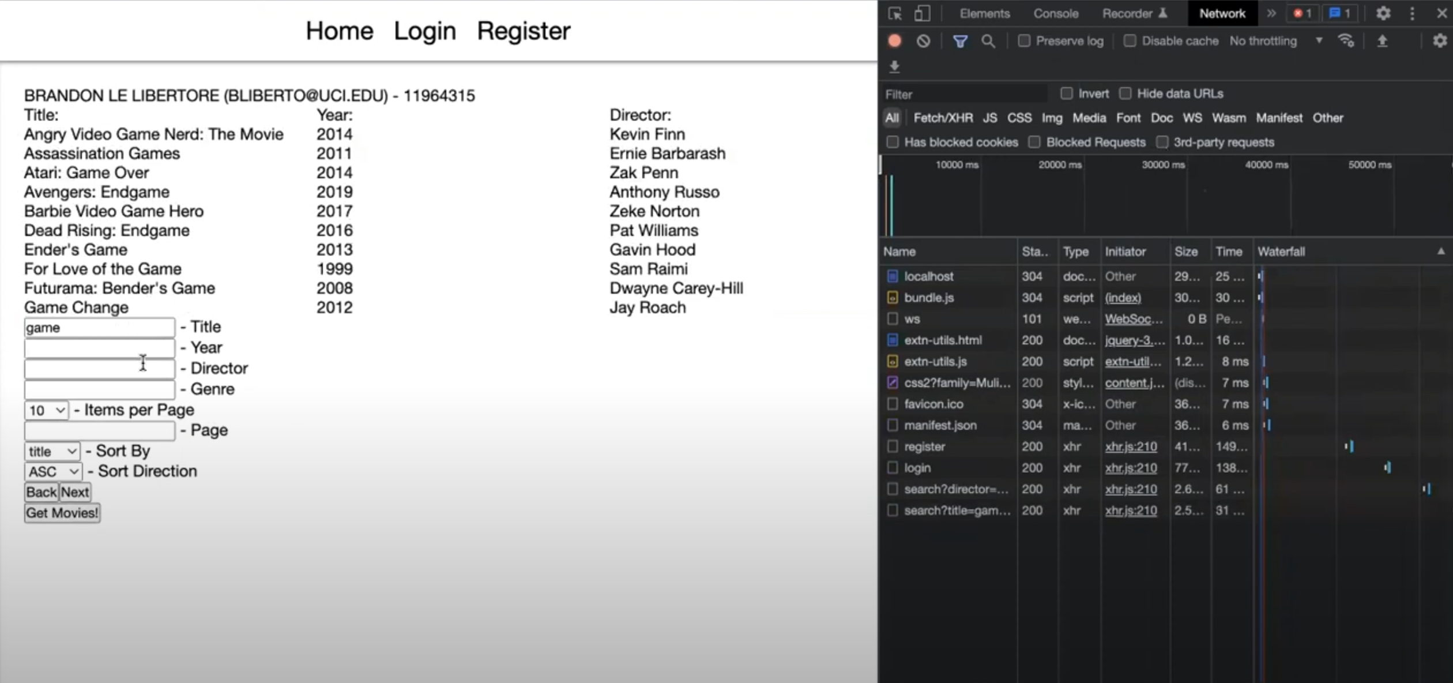Click the import HAR upload arrow
This screenshot has height=683, width=1453.
tap(1382, 41)
